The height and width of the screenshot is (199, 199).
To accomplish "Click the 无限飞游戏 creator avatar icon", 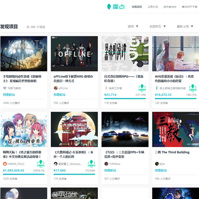I will click(x=5, y=88).
